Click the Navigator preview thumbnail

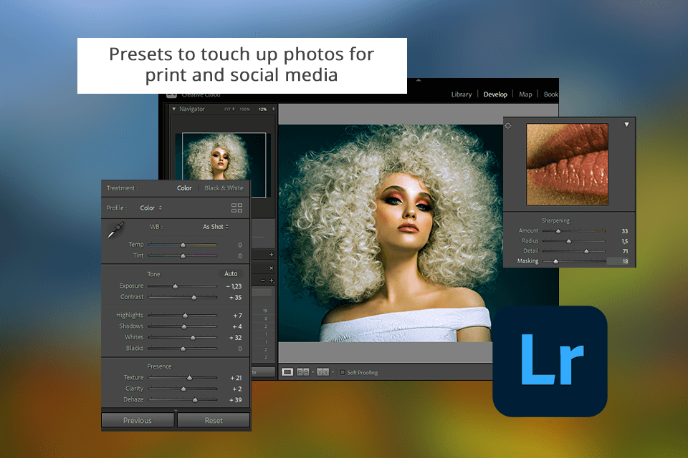(224, 165)
